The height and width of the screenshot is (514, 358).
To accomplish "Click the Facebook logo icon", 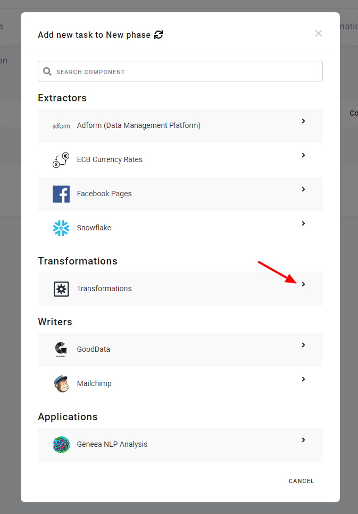I will coord(61,194).
